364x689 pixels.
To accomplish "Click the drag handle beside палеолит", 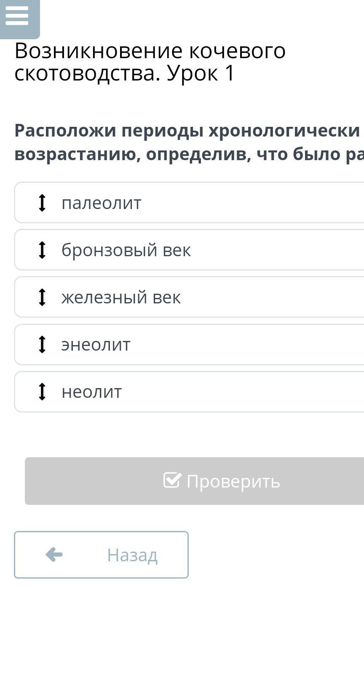I will (x=42, y=203).
